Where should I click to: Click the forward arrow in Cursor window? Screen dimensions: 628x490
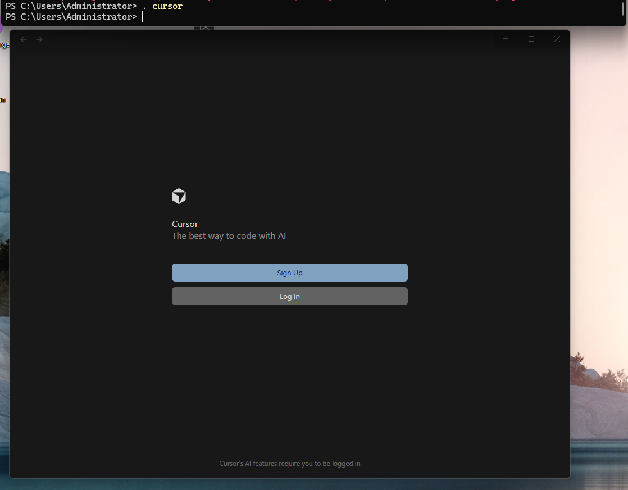[39, 39]
